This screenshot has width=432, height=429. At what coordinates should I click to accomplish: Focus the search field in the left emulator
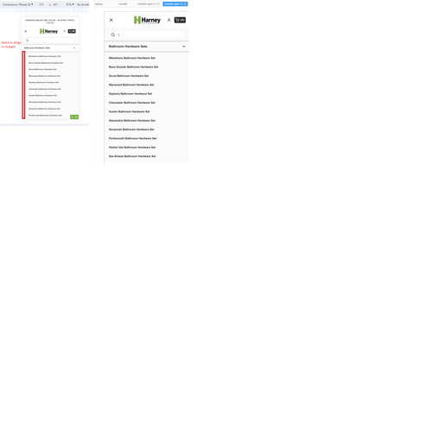(50, 41)
